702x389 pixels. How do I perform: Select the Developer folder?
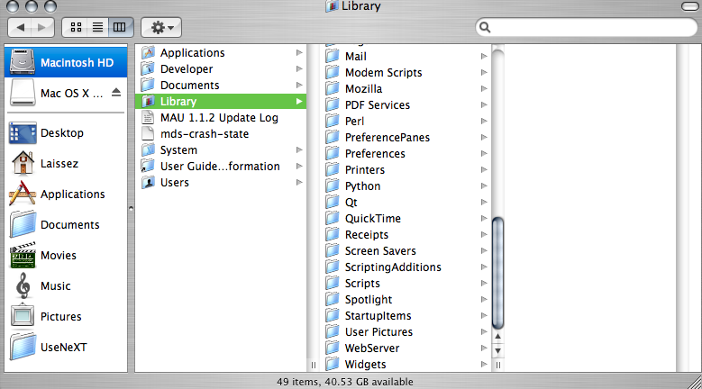pyautogui.click(x=221, y=68)
